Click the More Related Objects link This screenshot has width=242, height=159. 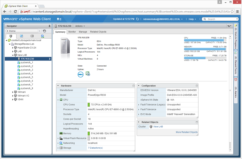coord(186,132)
